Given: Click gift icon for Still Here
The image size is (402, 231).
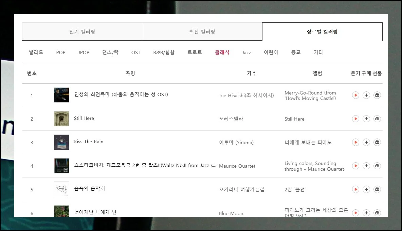Looking at the screenshot, I should point(377,119).
